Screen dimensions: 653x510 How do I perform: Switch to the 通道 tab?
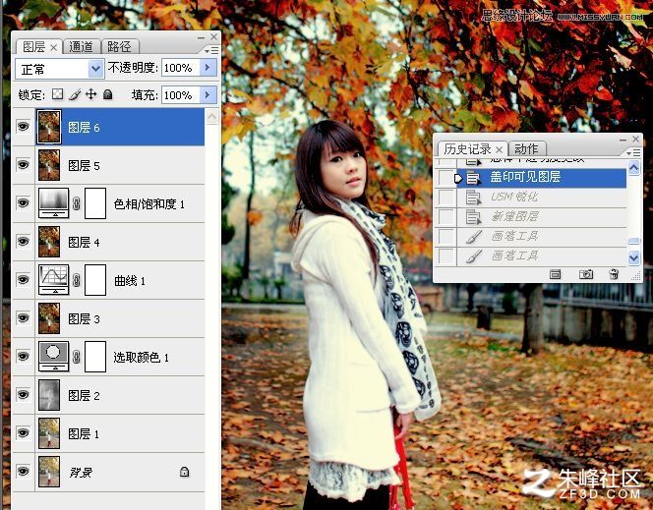[x=82, y=46]
